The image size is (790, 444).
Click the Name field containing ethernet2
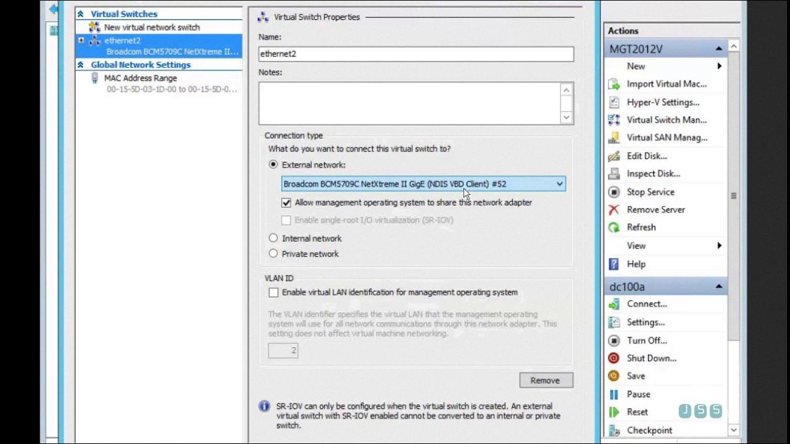click(x=416, y=54)
